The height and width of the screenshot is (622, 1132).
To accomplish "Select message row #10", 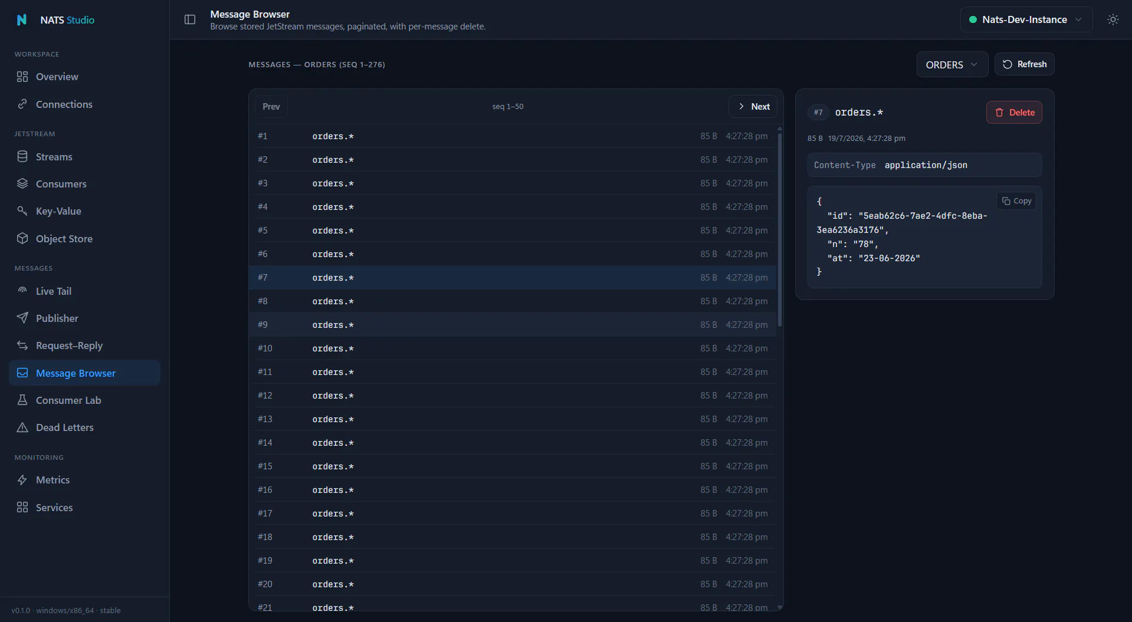I will pos(513,348).
